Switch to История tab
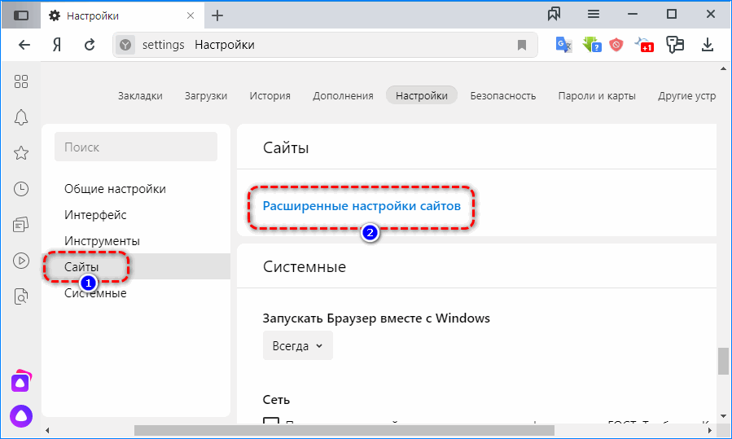 click(x=270, y=96)
